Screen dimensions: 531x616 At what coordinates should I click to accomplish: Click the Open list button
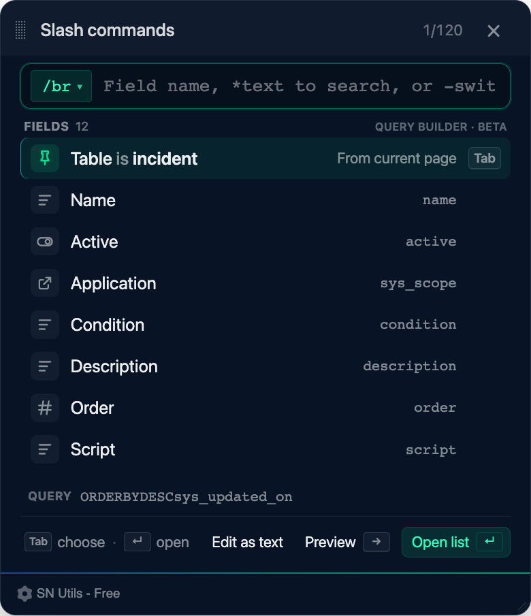point(456,542)
